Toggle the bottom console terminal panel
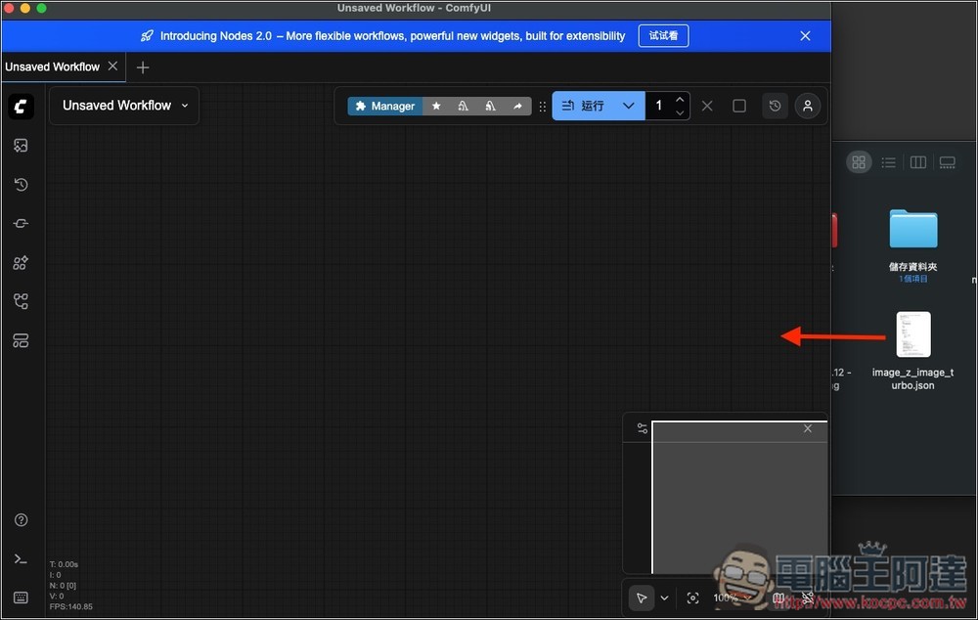Viewport: 978px width, 620px height. [22, 559]
